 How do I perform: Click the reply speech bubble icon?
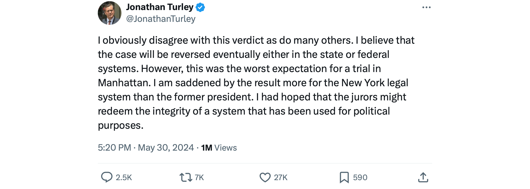tap(107, 177)
